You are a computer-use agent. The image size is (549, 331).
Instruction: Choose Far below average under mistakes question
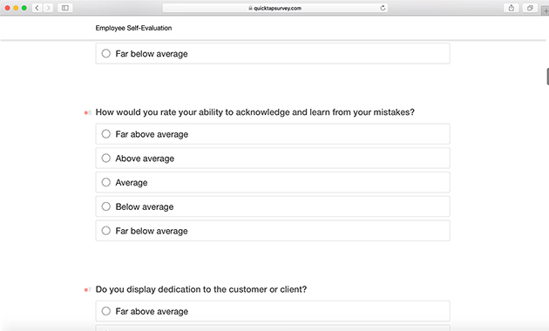click(x=273, y=231)
